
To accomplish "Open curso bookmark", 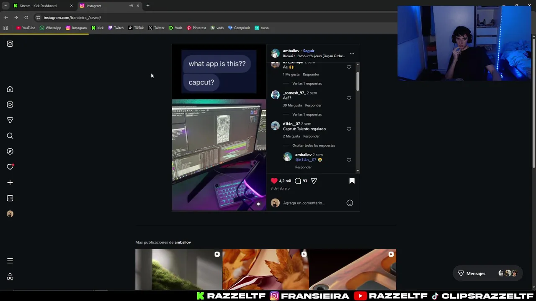I will pos(262,28).
